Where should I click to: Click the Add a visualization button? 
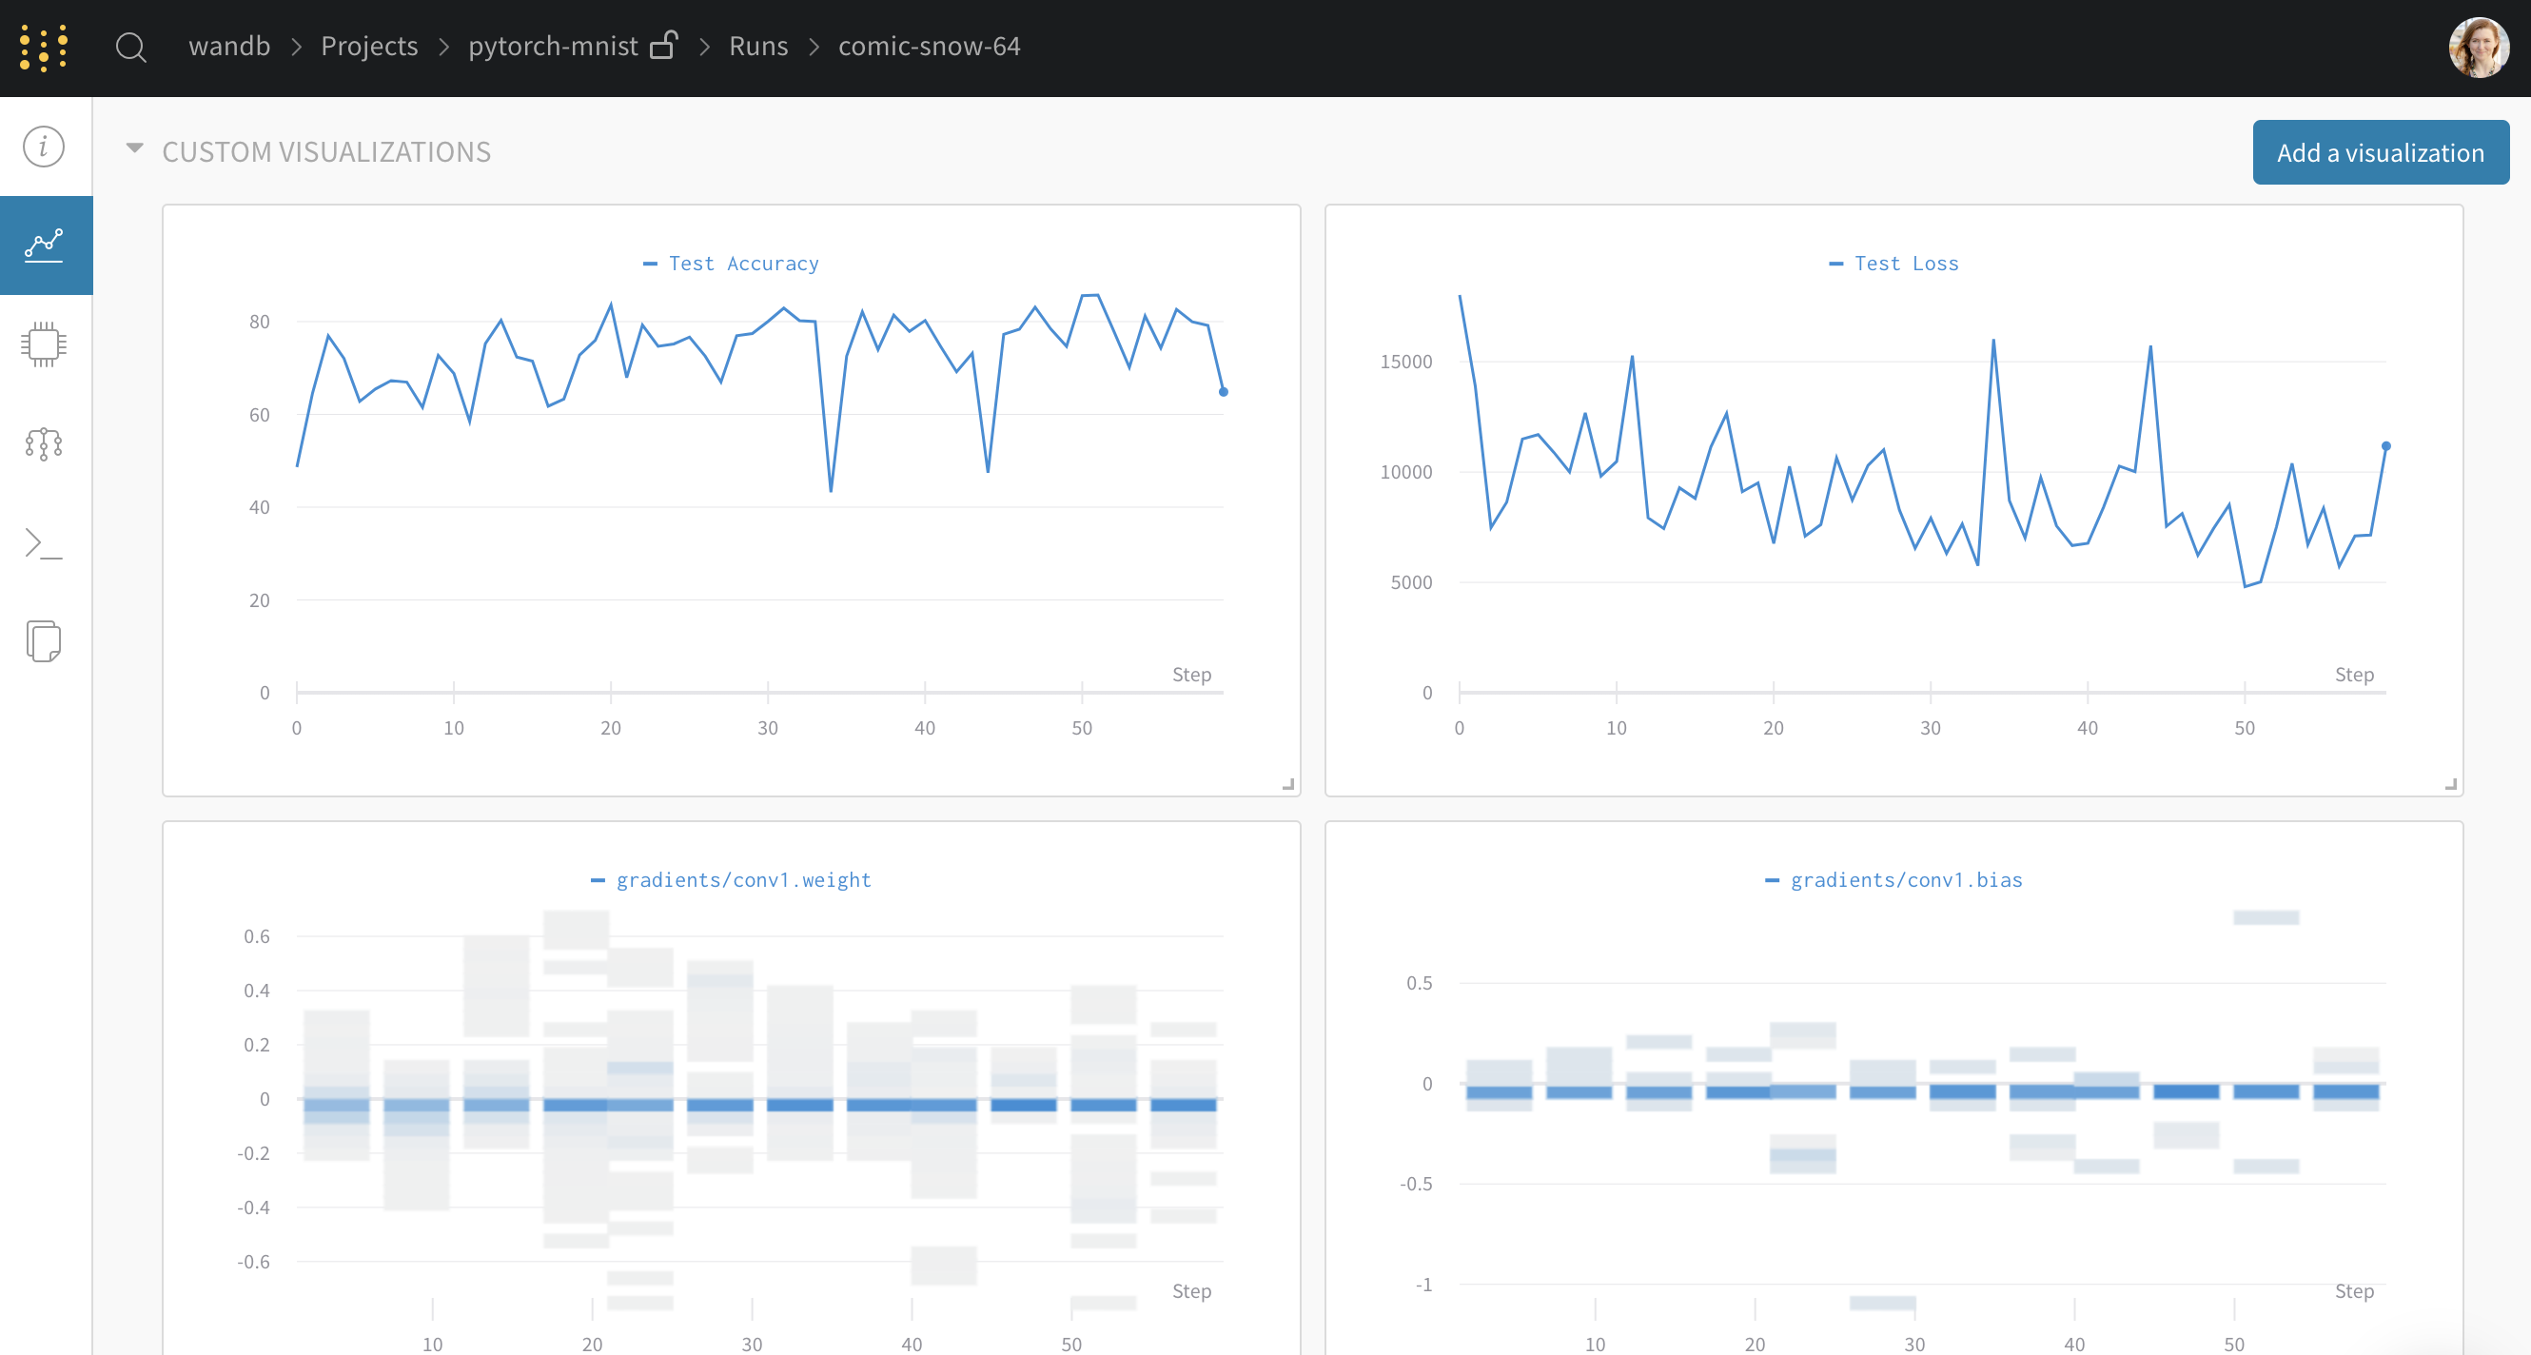(x=2380, y=152)
